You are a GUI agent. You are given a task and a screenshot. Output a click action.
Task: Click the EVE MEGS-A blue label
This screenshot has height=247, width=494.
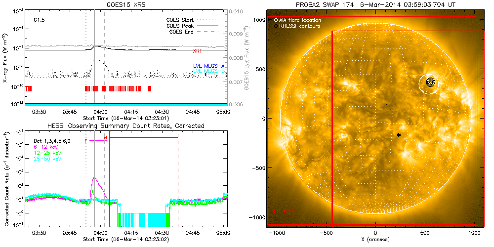coord(209,66)
